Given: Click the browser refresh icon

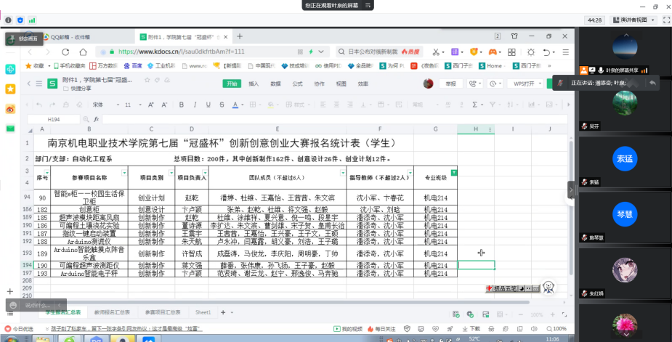Looking at the screenshot, I should coord(65,52).
